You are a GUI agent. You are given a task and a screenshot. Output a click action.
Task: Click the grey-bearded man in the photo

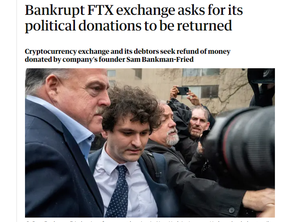point(170,126)
